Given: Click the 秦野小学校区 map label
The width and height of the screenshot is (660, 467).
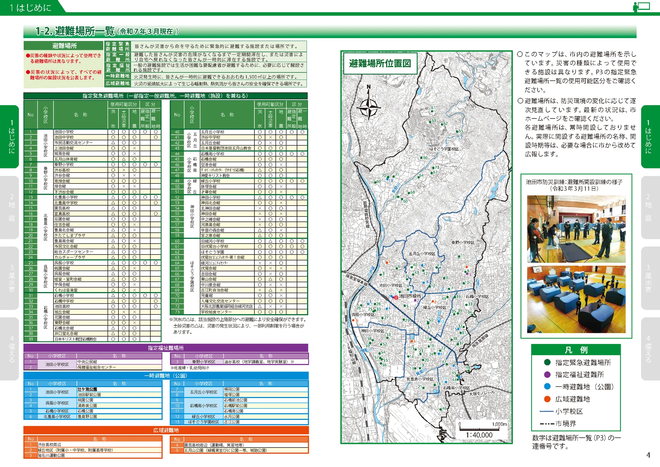Looking at the screenshot, I should (x=463, y=243).
